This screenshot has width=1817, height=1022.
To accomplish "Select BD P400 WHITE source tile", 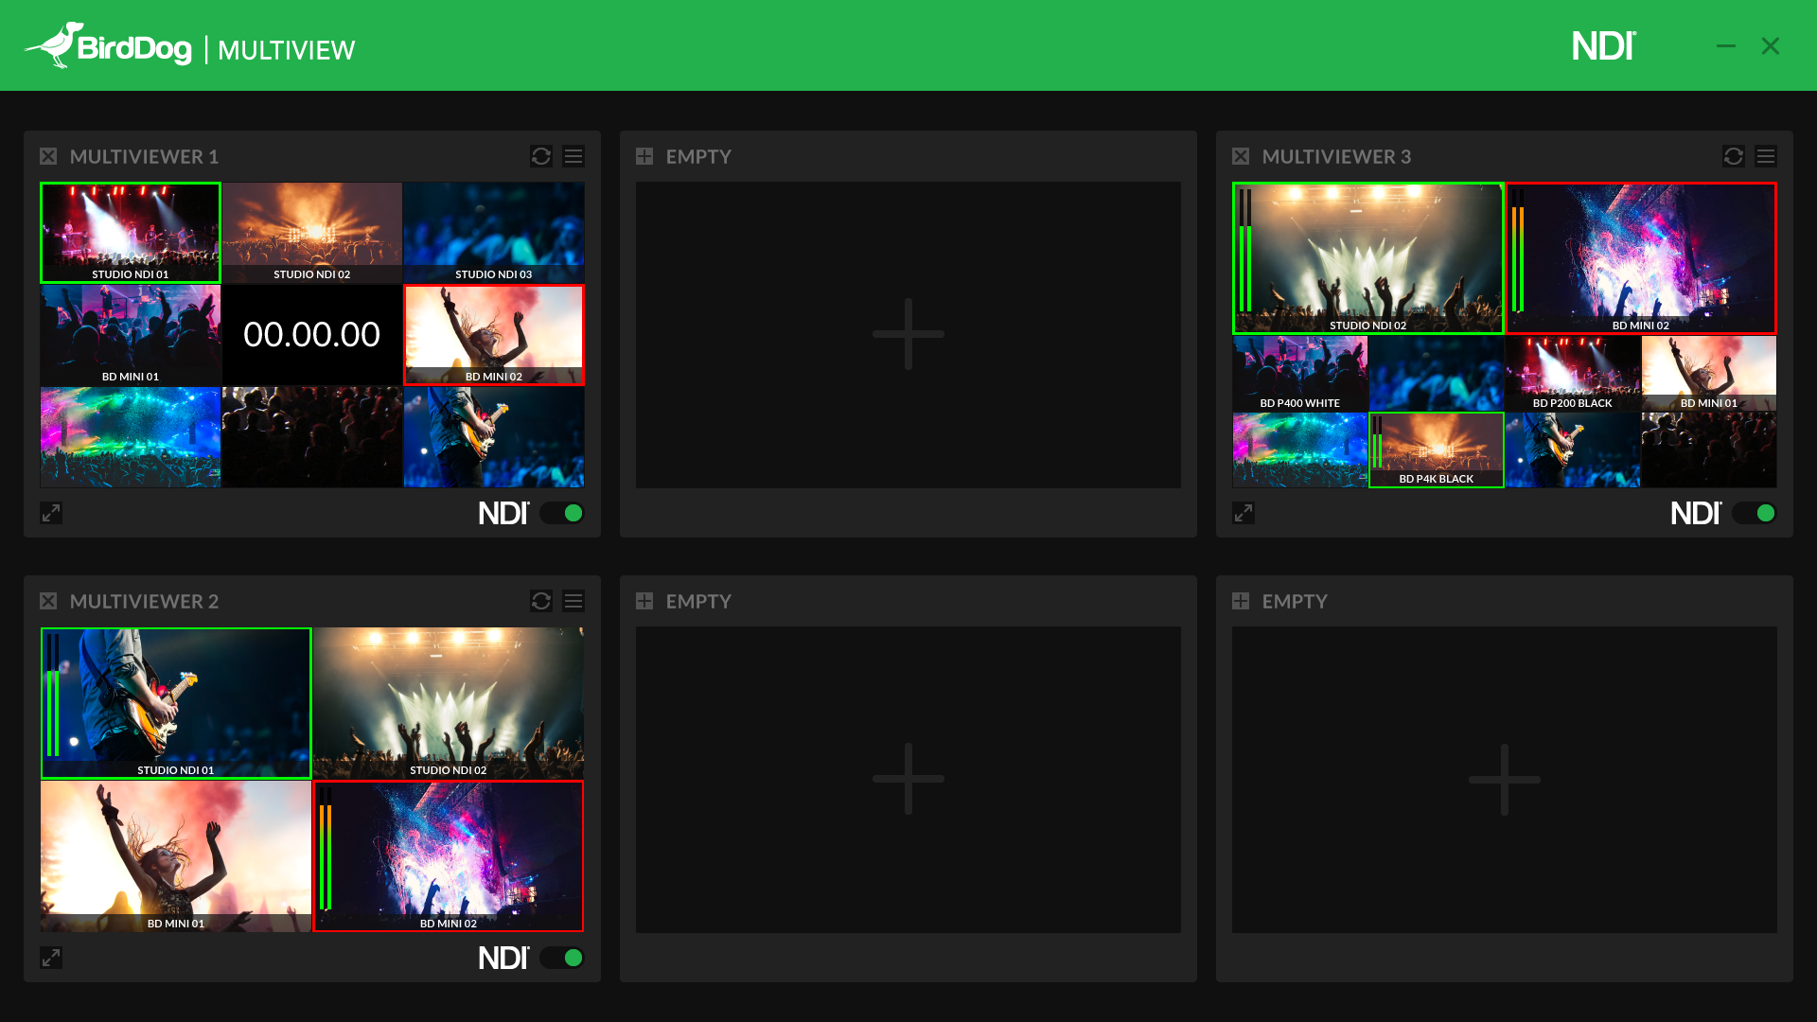I will [x=1300, y=374].
